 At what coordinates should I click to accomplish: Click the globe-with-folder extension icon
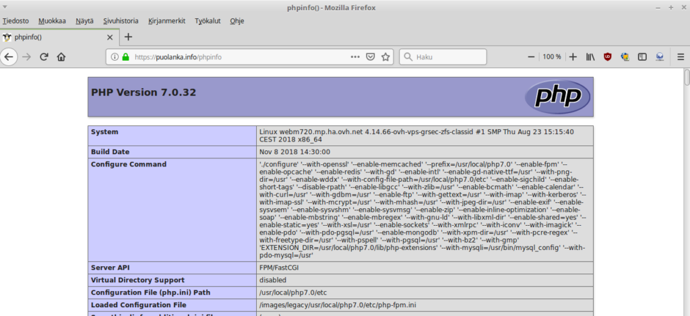625,57
